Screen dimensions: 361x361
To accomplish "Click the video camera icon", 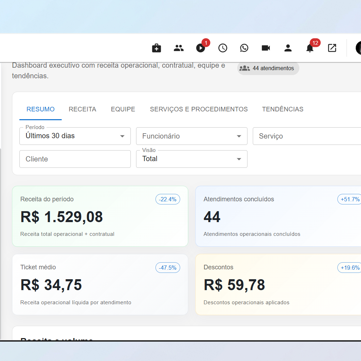I will [266, 48].
